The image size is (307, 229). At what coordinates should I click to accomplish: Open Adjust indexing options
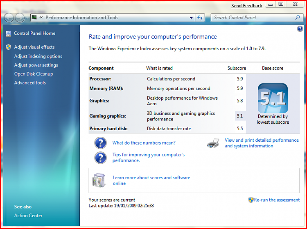[x=38, y=56]
